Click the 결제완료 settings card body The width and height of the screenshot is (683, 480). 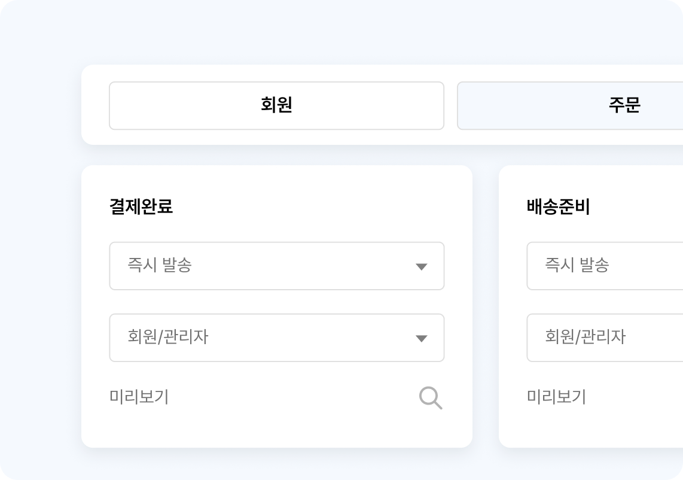[x=276, y=305]
